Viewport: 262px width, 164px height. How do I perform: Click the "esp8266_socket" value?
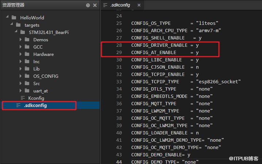[218, 82]
